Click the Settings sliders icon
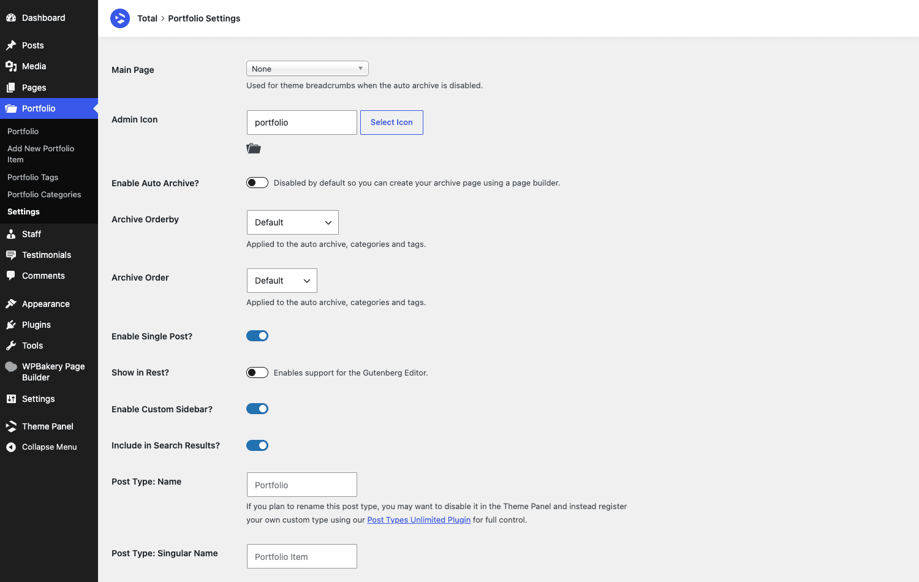This screenshot has height=582, width=919. coord(11,399)
